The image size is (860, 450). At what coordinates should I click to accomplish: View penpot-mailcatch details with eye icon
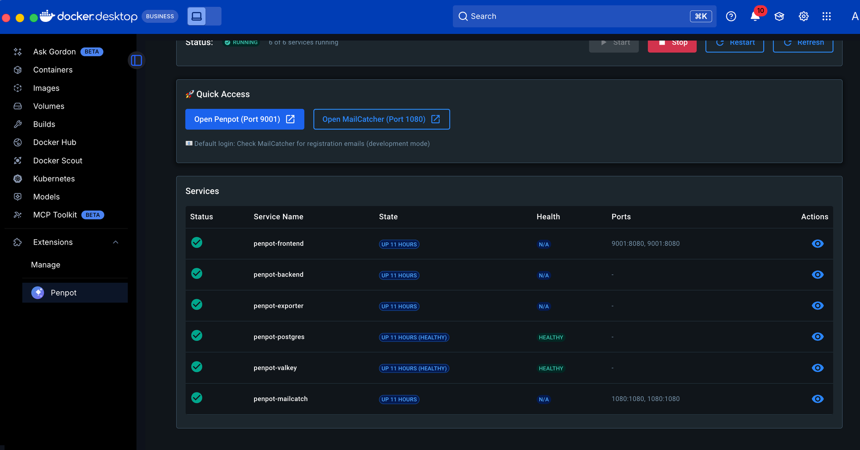(x=817, y=399)
